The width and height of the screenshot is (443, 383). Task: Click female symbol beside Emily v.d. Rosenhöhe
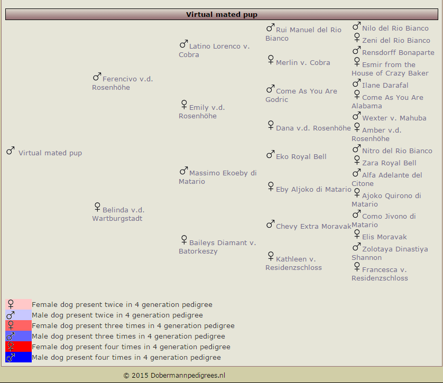(184, 105)
